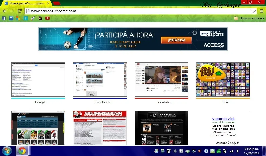Screen dimensions: 266x156
Task: Click the notepad with pencil tray icon
Action: tap(169, 151)
